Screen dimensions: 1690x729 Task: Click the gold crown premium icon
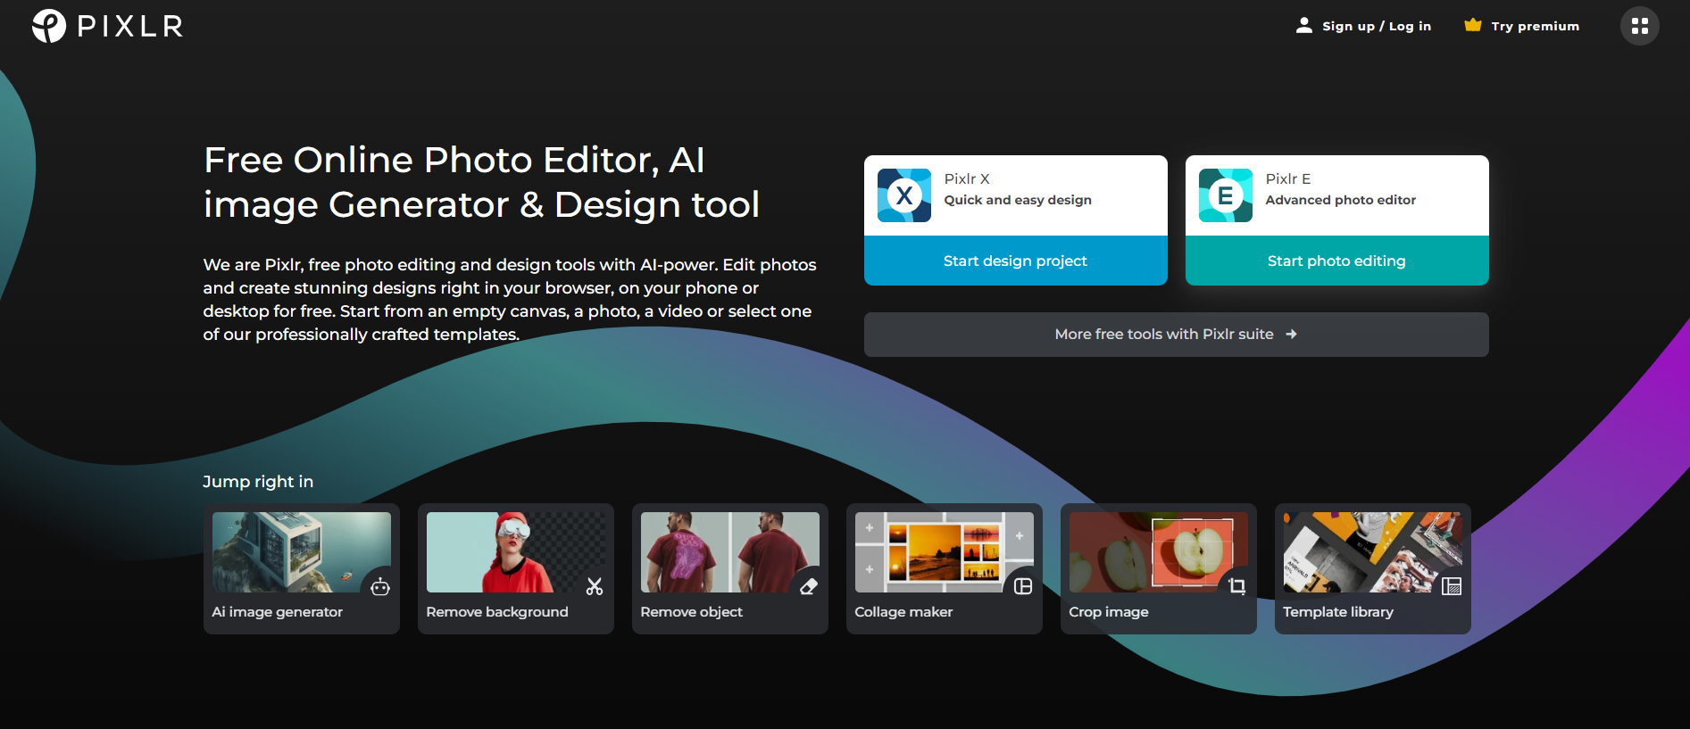click(1473, 25)
